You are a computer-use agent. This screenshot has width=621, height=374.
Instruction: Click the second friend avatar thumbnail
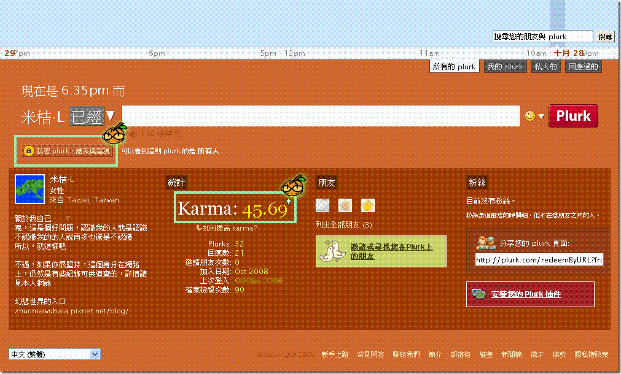point(345,205)
